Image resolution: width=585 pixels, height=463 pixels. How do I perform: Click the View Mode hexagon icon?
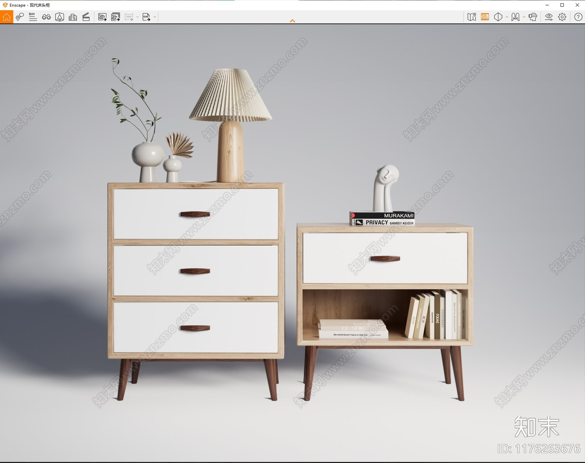tap(498, 17)
